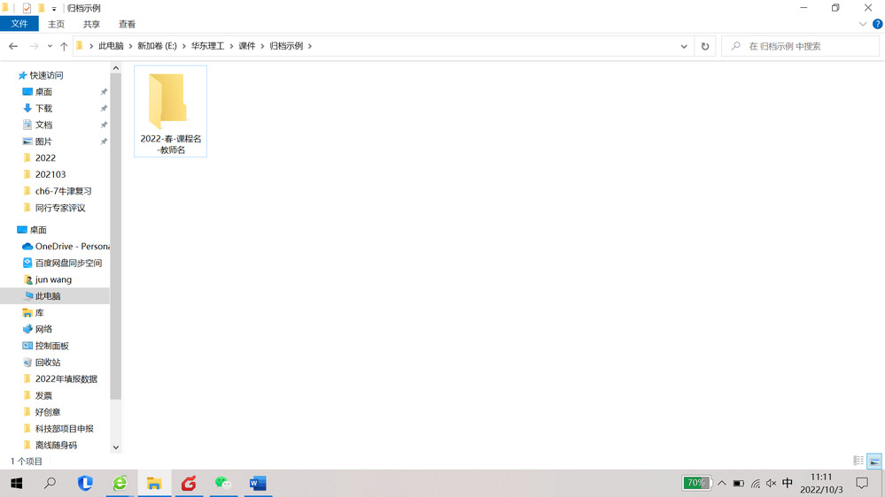This screenshot has height=497, width=885.
Task: Show hidden system tray icons
Action: [x=722, y=484]
